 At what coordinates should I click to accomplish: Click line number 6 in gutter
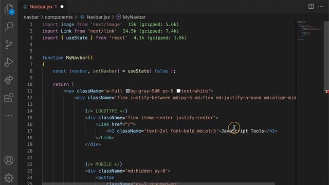click(31, 58)
